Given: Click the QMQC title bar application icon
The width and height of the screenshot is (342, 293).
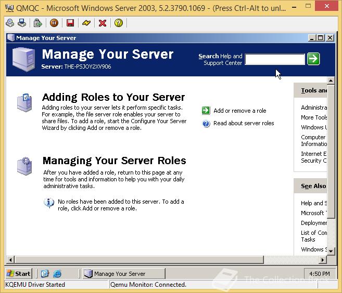Looking at the screenshot, I should (x=9, y=8).
